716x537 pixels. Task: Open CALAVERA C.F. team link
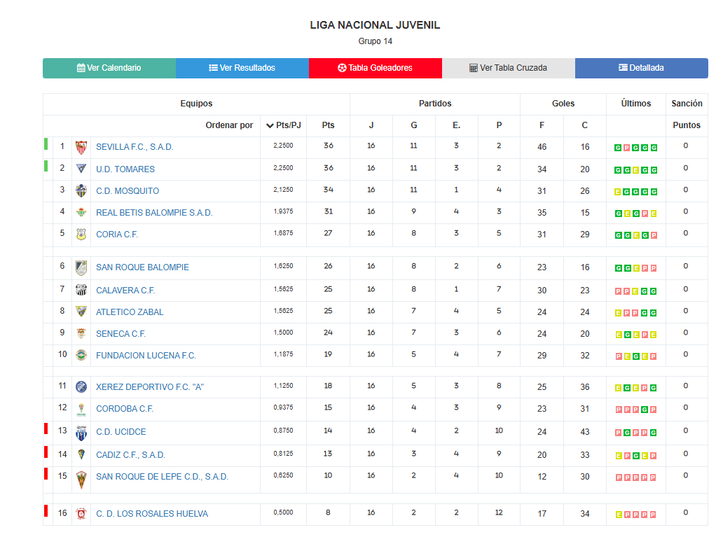(x=125, y=291)
